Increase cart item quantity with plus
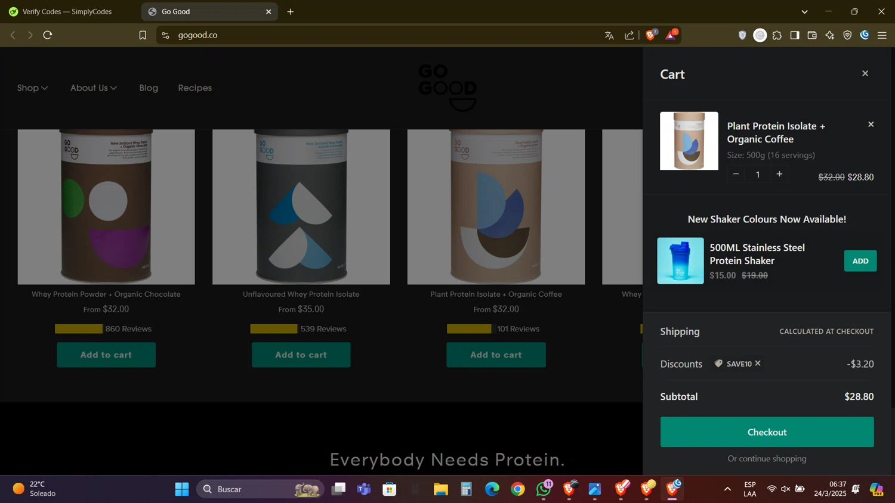Screen dimensions: 895x503 (x=779, y=174)
